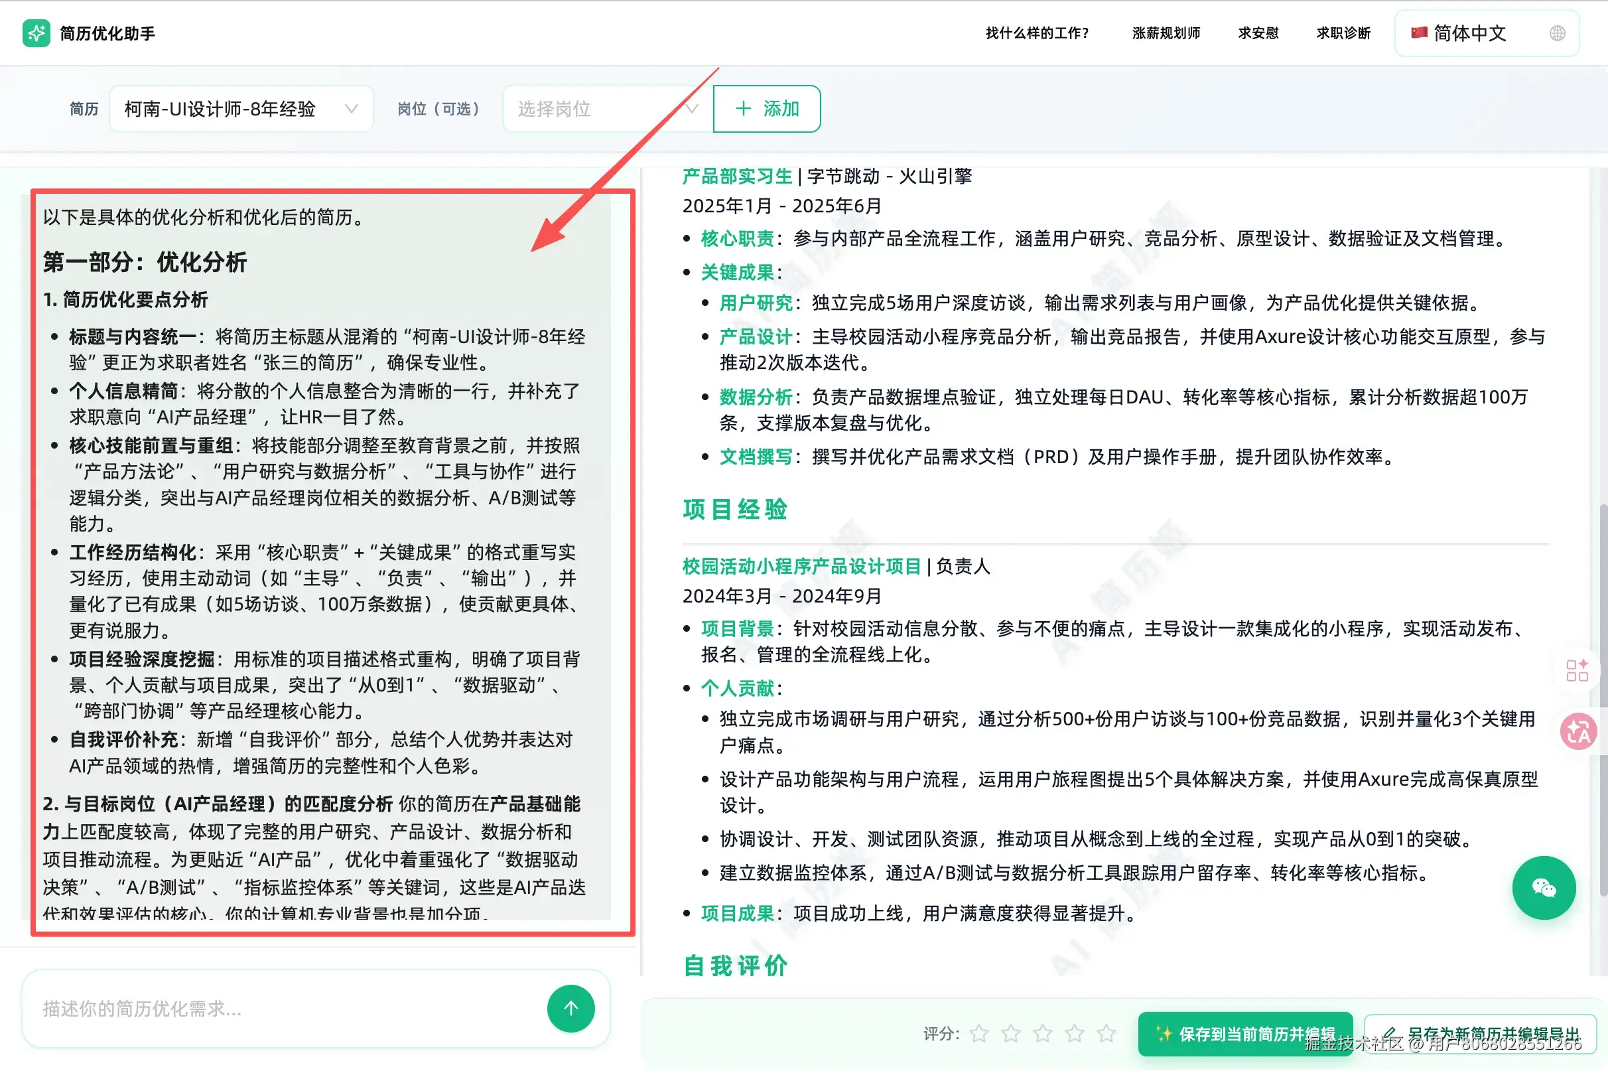Go to 涨薪规划师 nav item
The image size is (1608, 1079).
click(1166, 33)
